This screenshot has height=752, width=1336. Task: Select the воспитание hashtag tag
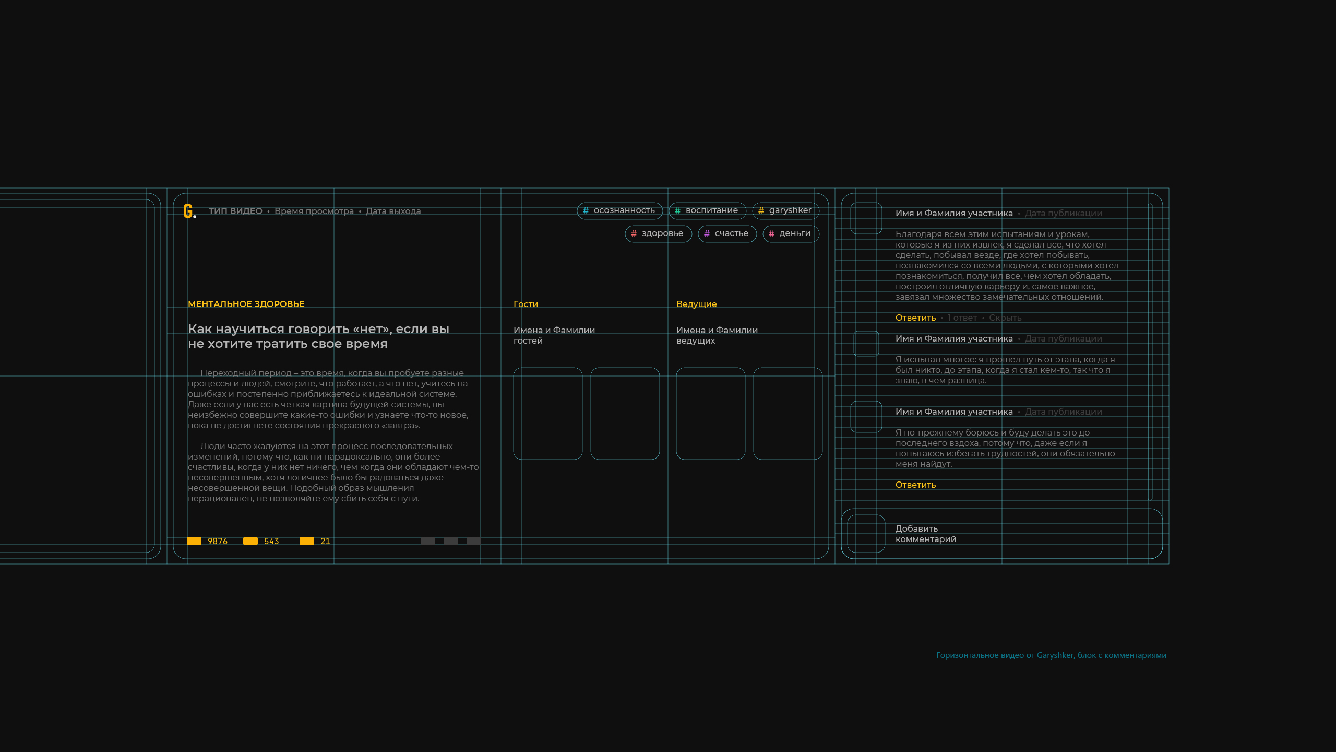coord(707,210)
